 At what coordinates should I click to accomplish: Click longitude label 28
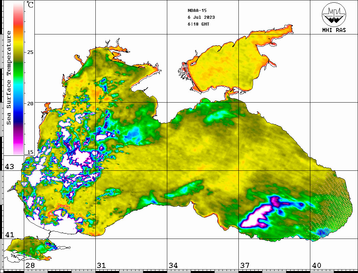[x=30, y=265]
